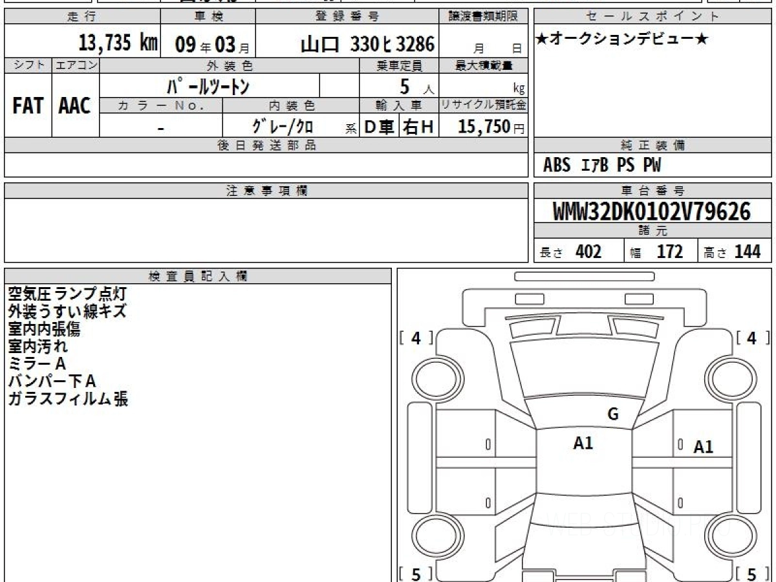
Task: Select the seating capacity 5人 value
Action: point(416,86)
